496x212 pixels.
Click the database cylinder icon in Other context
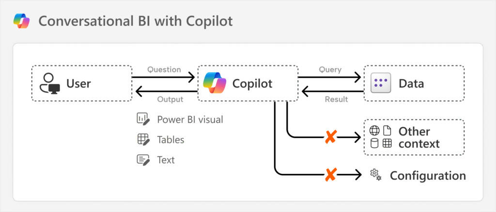pos(374,143)
